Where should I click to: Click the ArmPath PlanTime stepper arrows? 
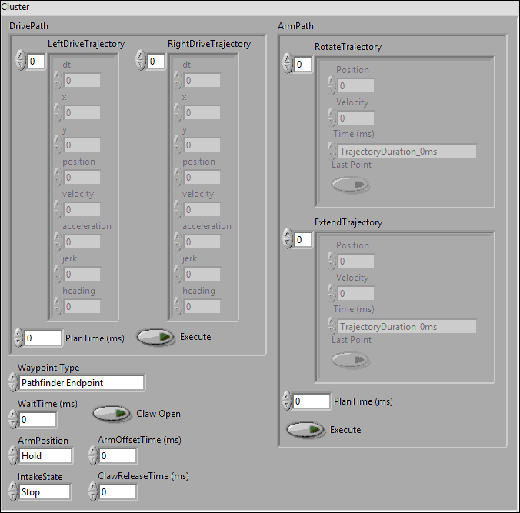pos(287,401)
